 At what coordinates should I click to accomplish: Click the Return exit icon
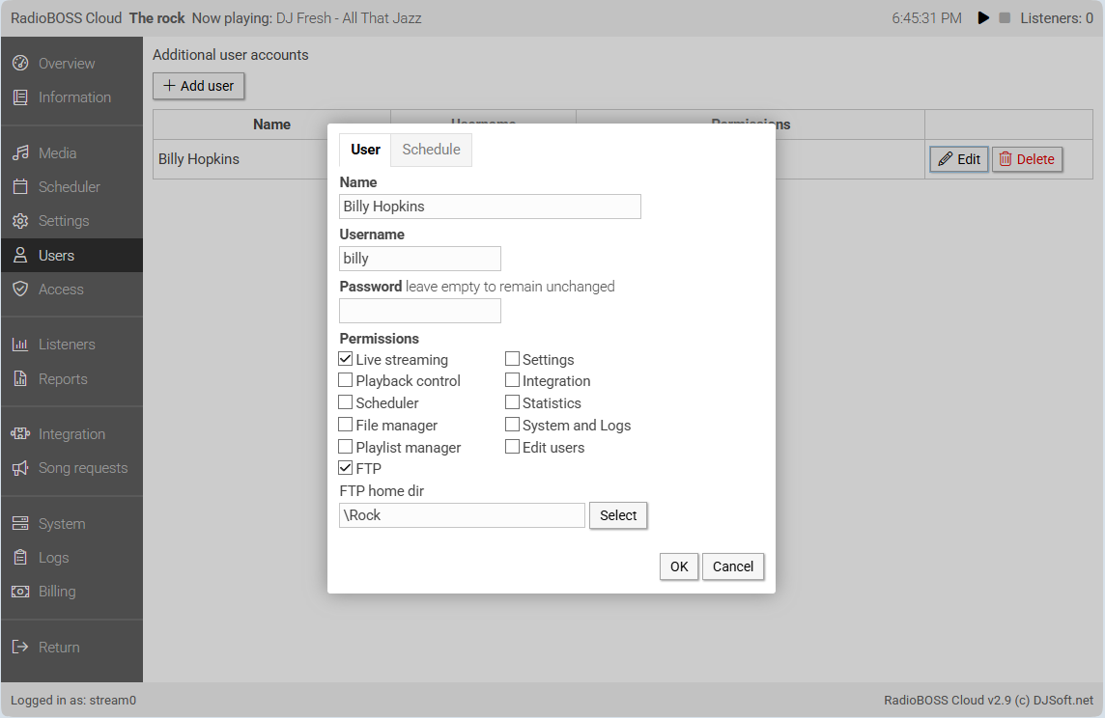pos(20,648)
